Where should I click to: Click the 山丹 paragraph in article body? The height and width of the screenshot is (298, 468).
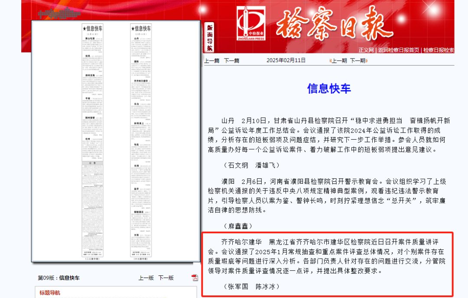point(328,135)
